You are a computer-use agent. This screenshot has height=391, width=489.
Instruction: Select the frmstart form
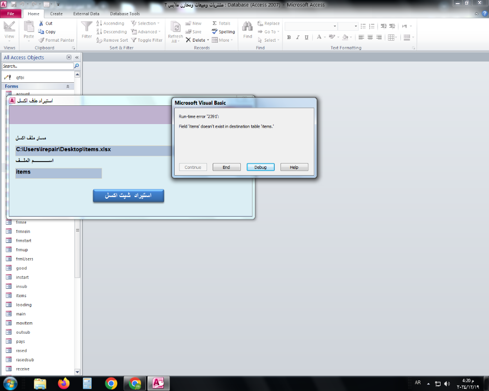click(x=23, y=240)
